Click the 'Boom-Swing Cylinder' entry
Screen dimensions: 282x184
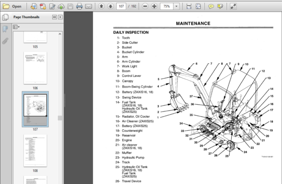[x=137, y=87]
